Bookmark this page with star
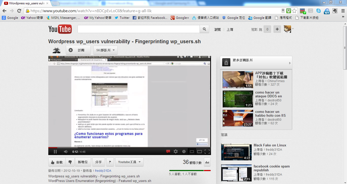 point(294,11)
